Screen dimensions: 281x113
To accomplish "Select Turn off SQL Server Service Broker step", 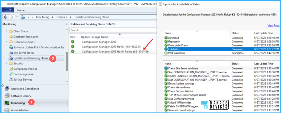I will [x=222, y=95].
